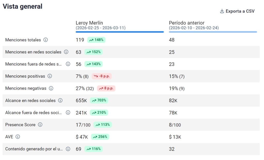Screen dimensions: 264x160
Task: Click the Menciones negativas row label
Action: [x=26, y=88]
